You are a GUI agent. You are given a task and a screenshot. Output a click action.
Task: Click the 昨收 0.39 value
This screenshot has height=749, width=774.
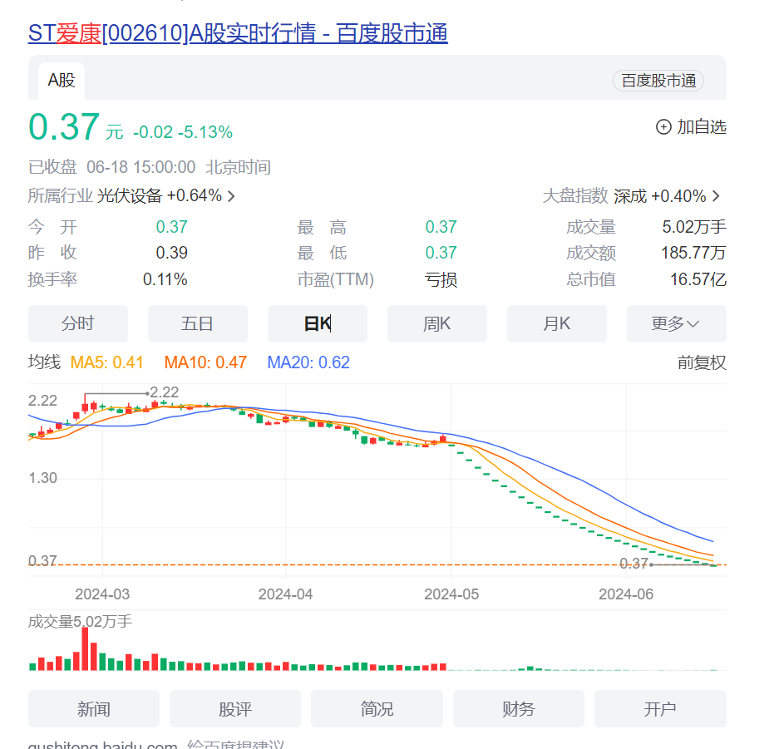coord(172,253)
